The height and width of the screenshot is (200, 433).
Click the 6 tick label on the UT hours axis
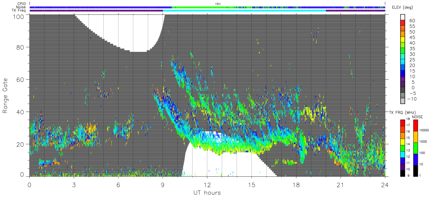click(118, 185)
